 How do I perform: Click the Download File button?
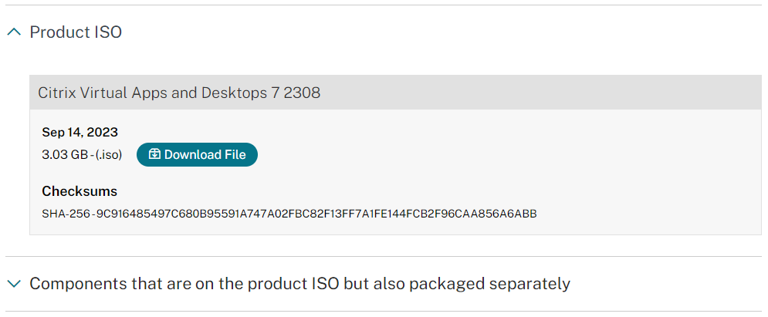coord(197,154)
